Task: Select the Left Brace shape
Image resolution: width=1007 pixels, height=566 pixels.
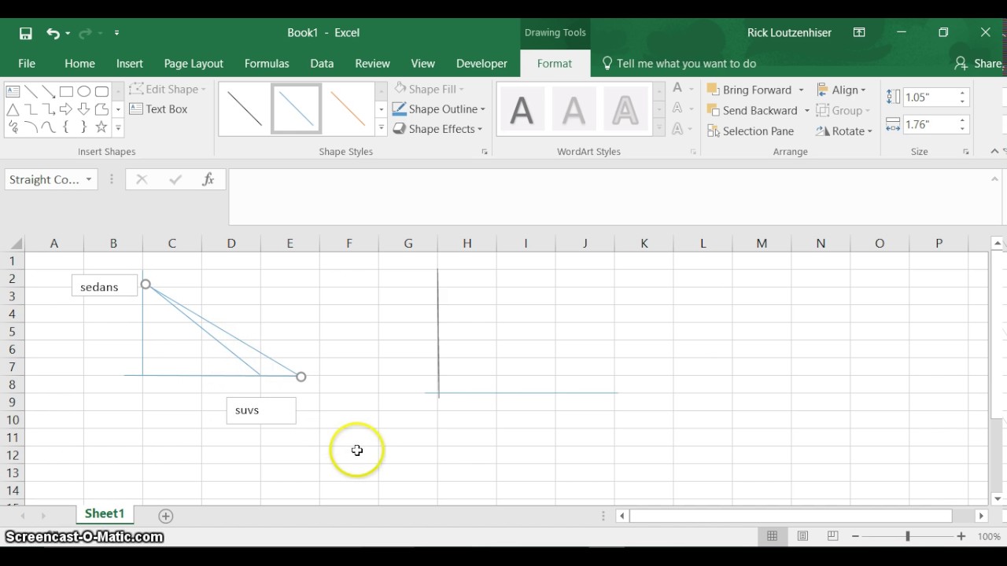Action: coord(66,127)
